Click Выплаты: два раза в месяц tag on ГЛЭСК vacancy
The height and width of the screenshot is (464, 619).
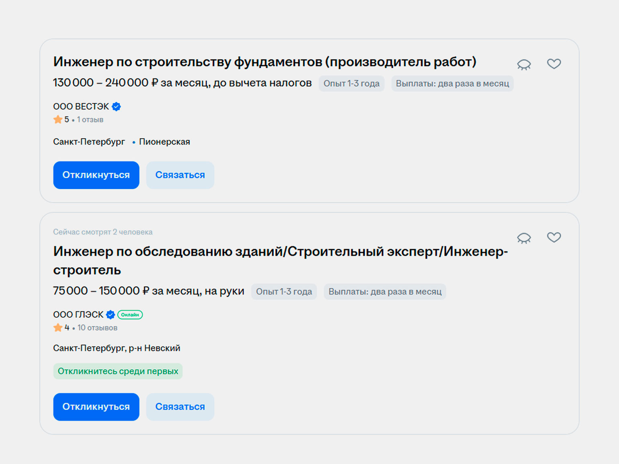pos(385,292)
